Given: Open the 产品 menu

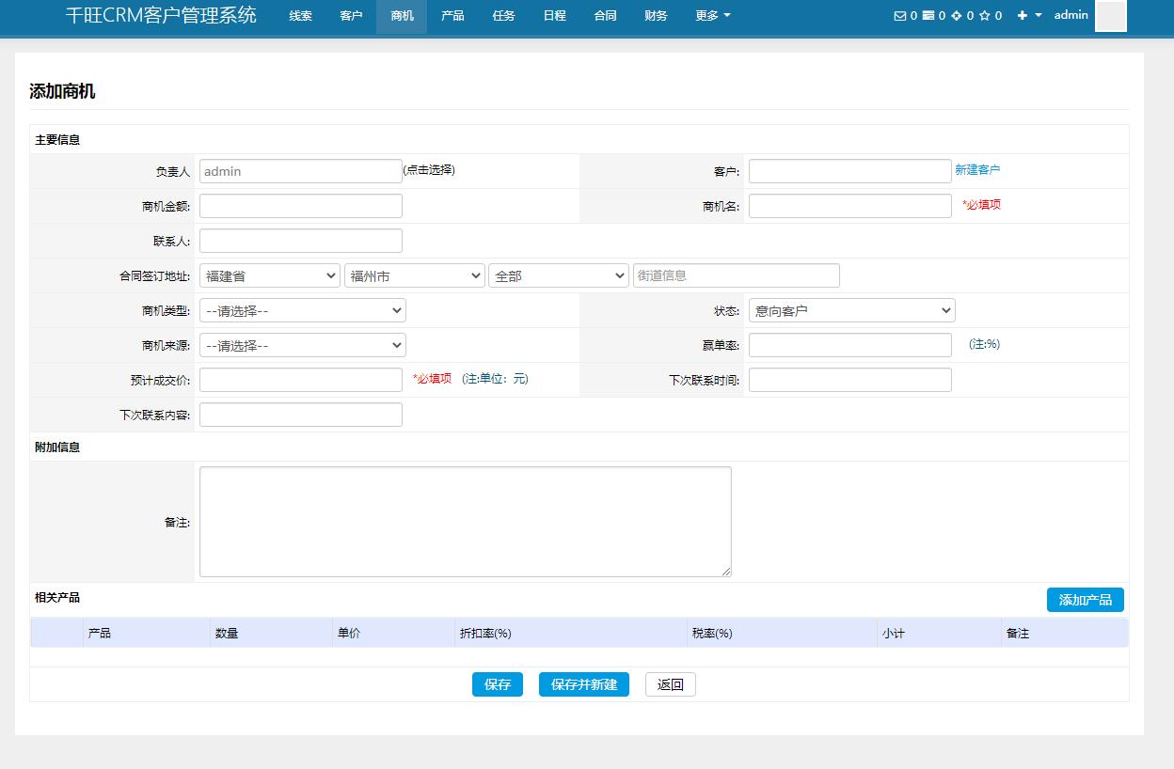Looking at the screenshot, I should coord(452,16).
